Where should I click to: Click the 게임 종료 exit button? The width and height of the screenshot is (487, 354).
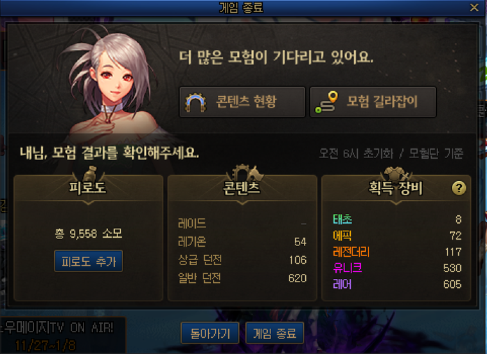(274, 333)
